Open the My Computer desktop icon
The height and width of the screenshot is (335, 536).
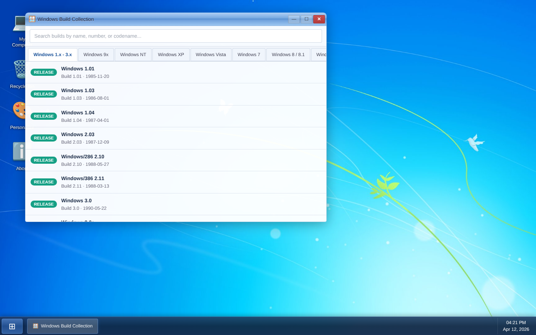click(x=18, y=30)
